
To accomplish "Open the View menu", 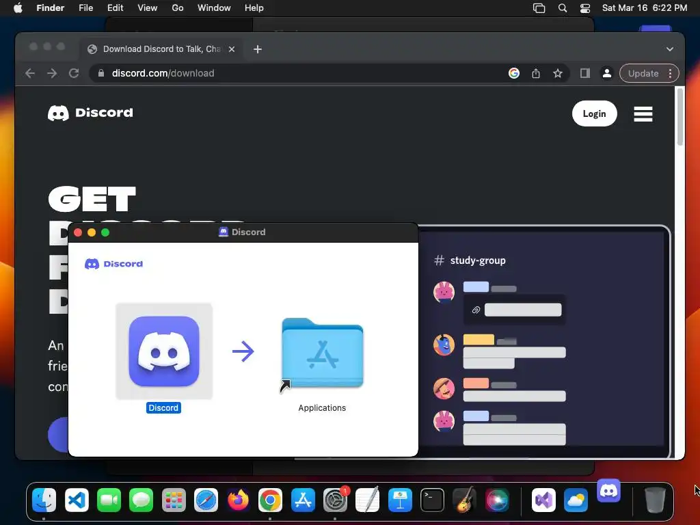I will click(148, 8).
